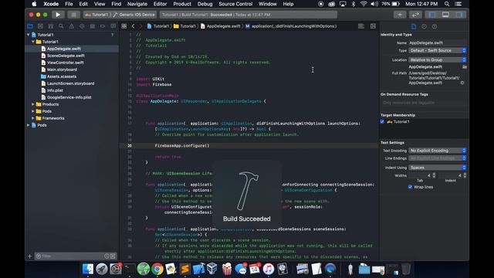This screenshot has width=494, height=278.
Task: Open the Product menu
Action: coord(182,4)
